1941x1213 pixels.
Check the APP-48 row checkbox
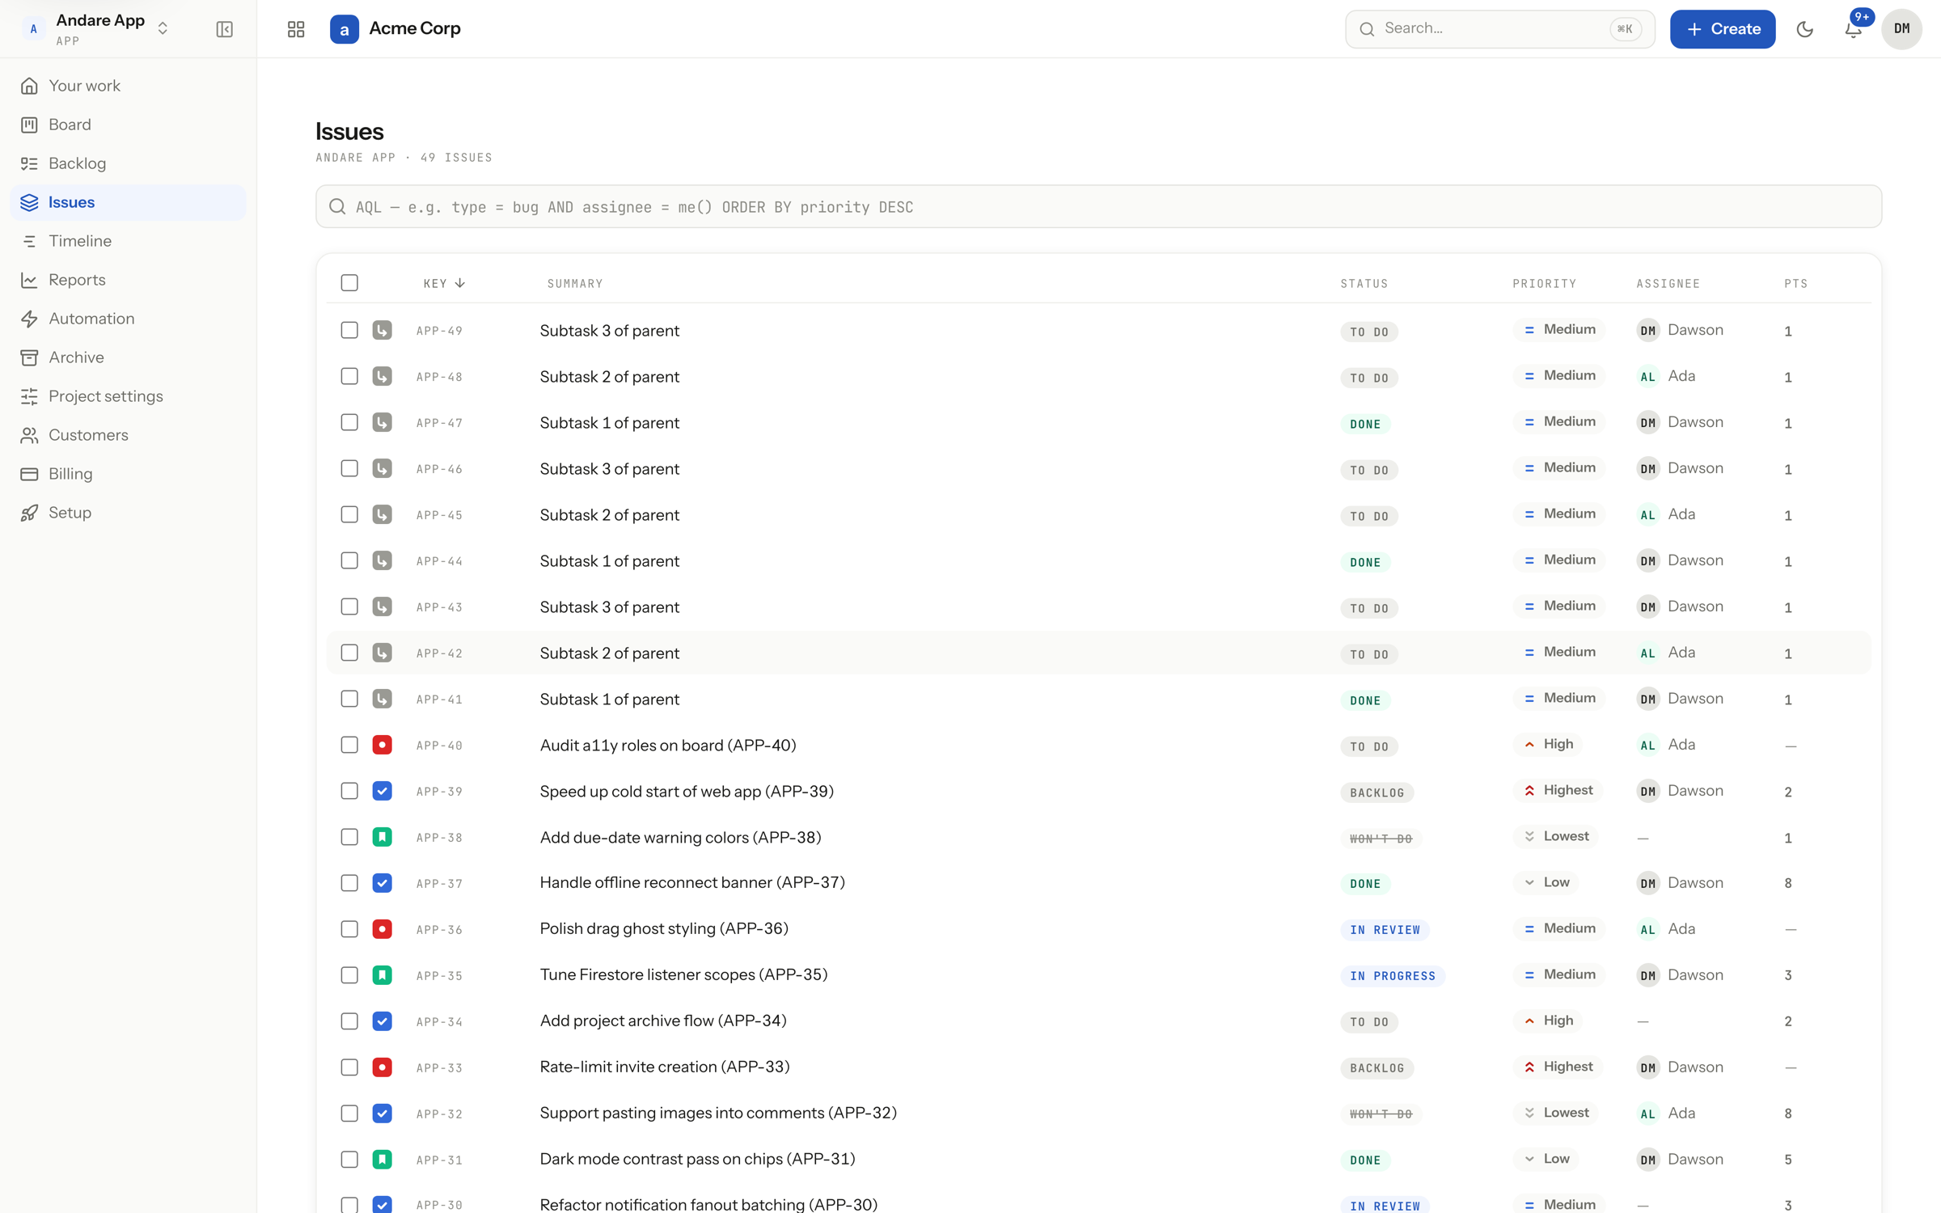click(x=349, y=376)
